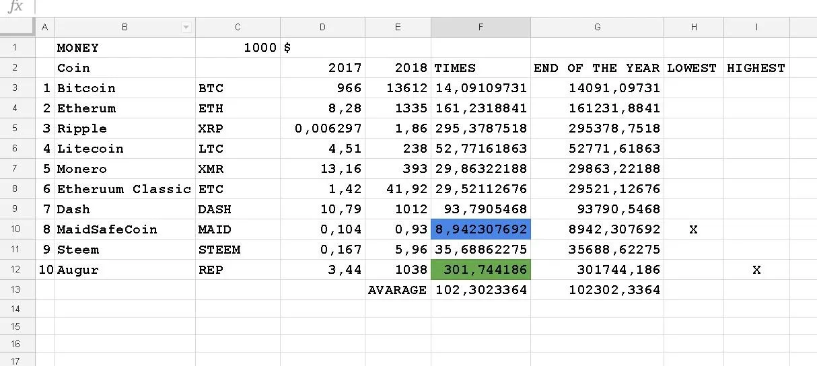817x366 pixels.
Task: Click the cell 93790,5468
Action: pyautogui.click(x=597, y=209)
